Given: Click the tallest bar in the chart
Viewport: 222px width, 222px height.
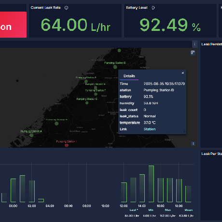Looking at the screenshot, I should (x=151, y=184).
